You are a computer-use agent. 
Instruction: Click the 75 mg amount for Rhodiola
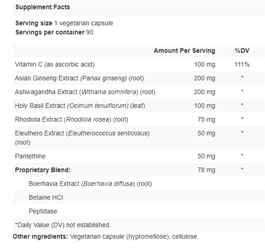coord(206,119)
